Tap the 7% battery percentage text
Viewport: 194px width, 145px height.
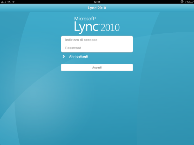point(187,2)
